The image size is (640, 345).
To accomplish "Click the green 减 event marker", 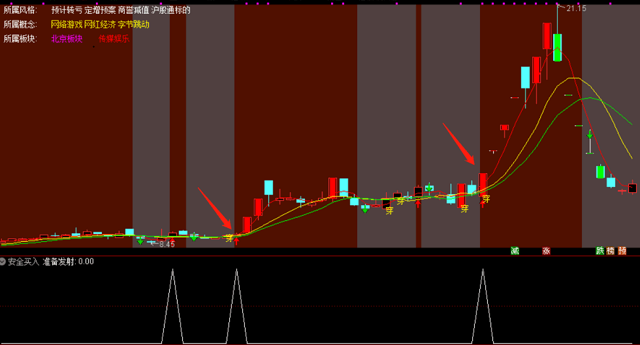I will 515,251.
